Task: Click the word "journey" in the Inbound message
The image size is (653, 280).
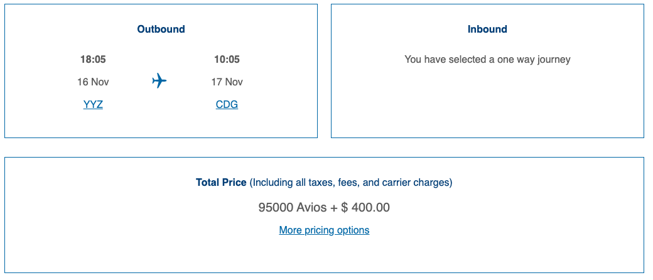Action: point(553,60)
